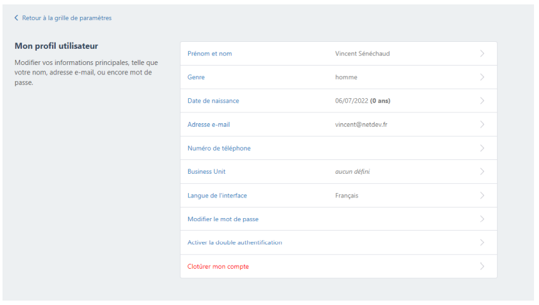
Task: Click chevron on Prénom et nom row
Action: pos(482,54)
